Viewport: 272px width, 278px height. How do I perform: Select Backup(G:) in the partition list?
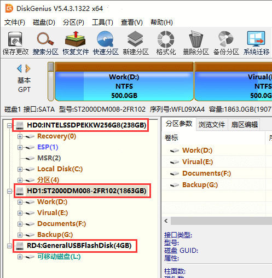pyautogui.click(x=200, y=185)
